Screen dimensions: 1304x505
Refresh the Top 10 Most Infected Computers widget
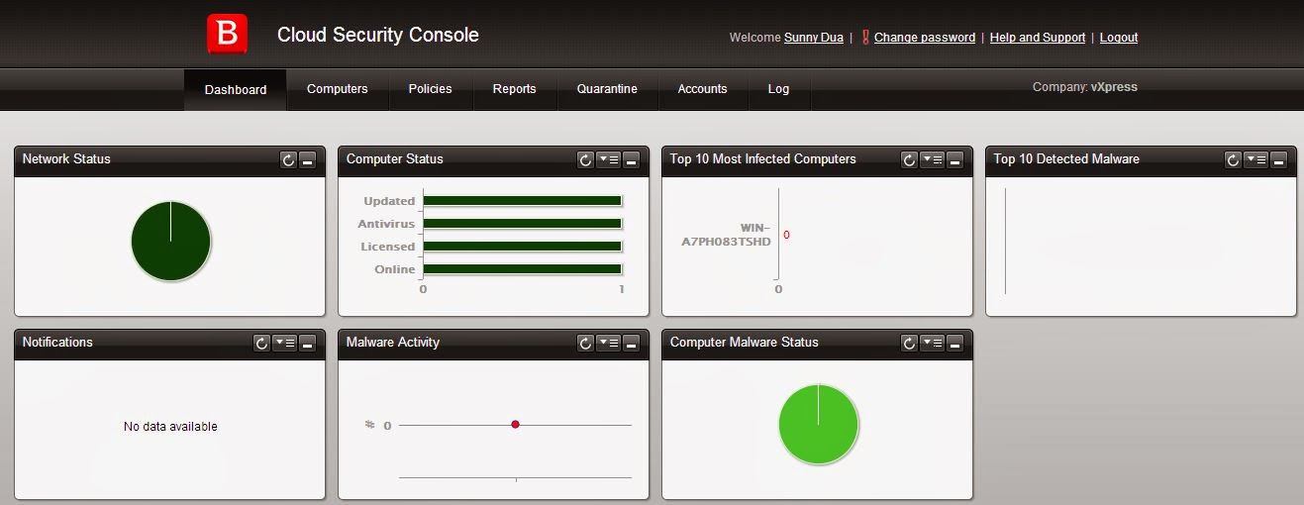909,159
